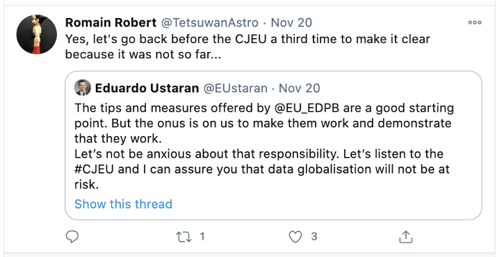Click the retweet count number 1
The image size is (504, 257).
(202, 237)
